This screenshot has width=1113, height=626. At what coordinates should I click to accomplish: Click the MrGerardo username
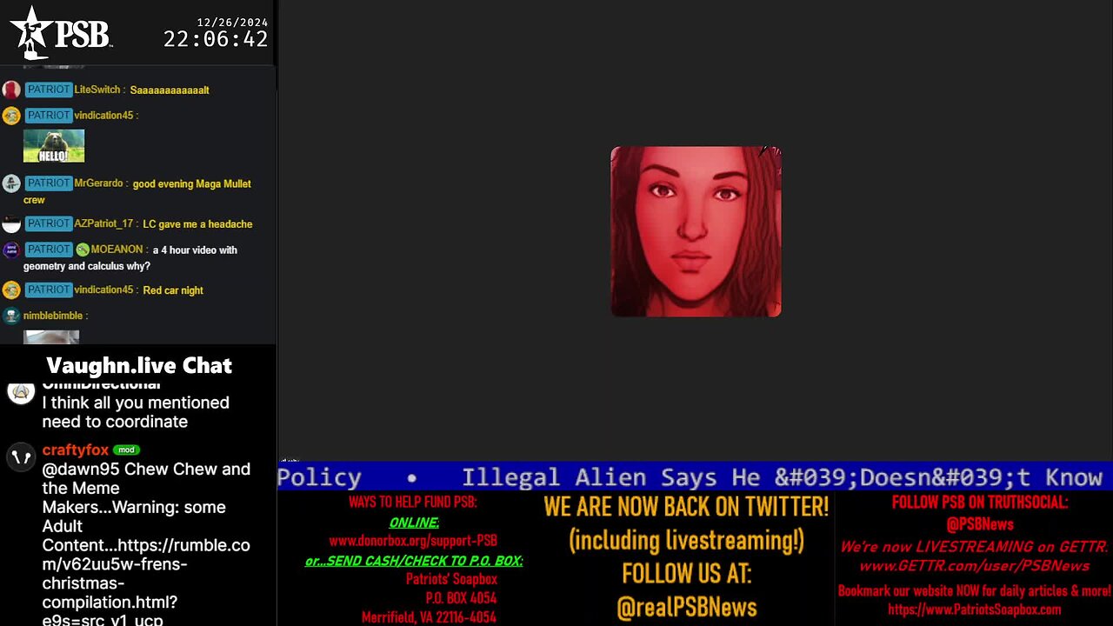point(99,183)
